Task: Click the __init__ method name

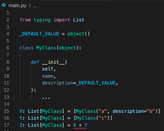Action: pos(53,62)
